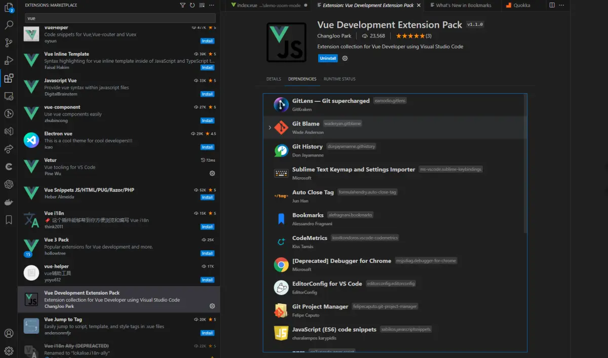The image size is (608, 358).
Task: Click the dependencies list scrollbar
Action: pyautogui.click(x=525, y=164)
